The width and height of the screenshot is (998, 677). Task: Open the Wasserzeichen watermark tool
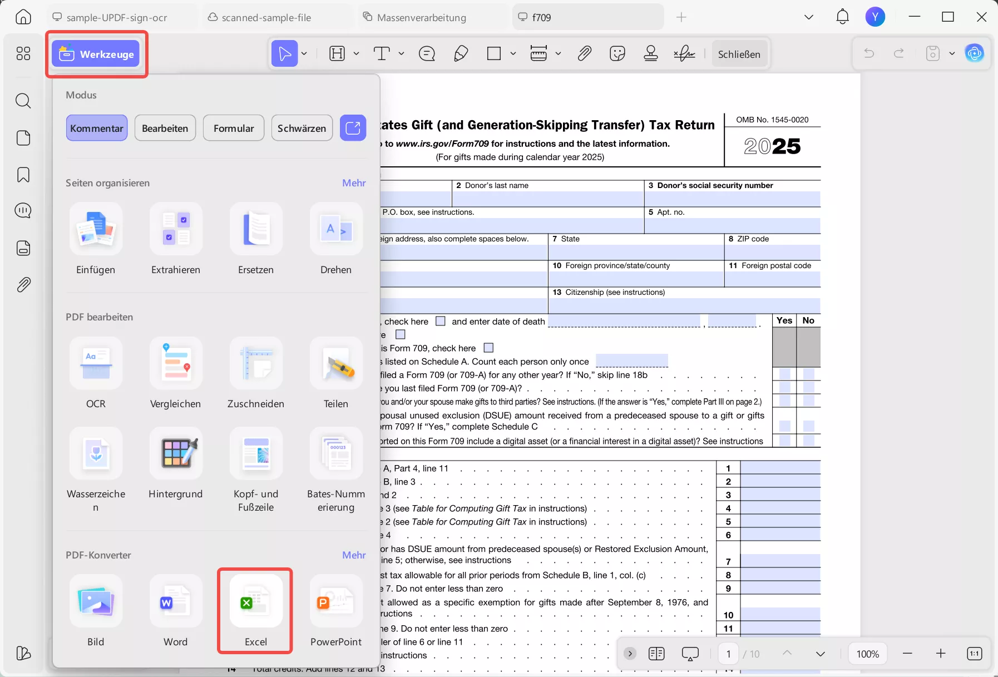pos(96,470)
